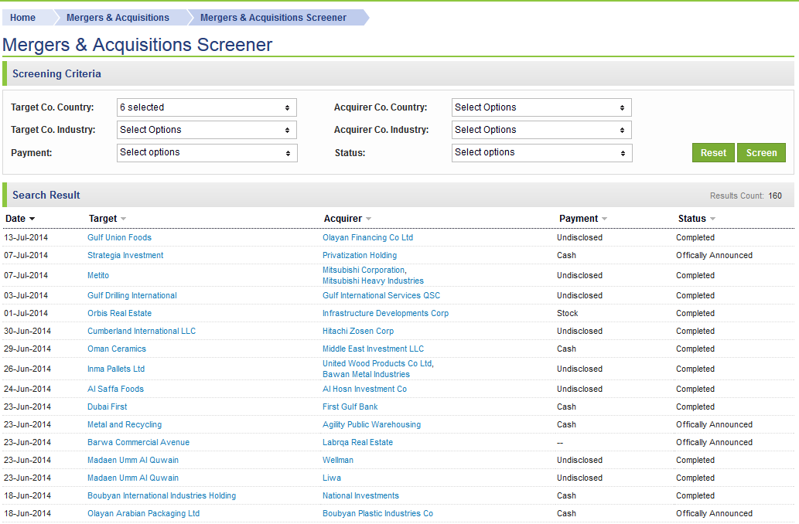Open Boubyan International Industries Holding link
The image size is (799, 524).
162,496
